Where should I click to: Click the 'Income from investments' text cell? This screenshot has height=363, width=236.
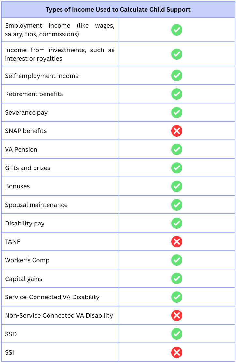60,54
